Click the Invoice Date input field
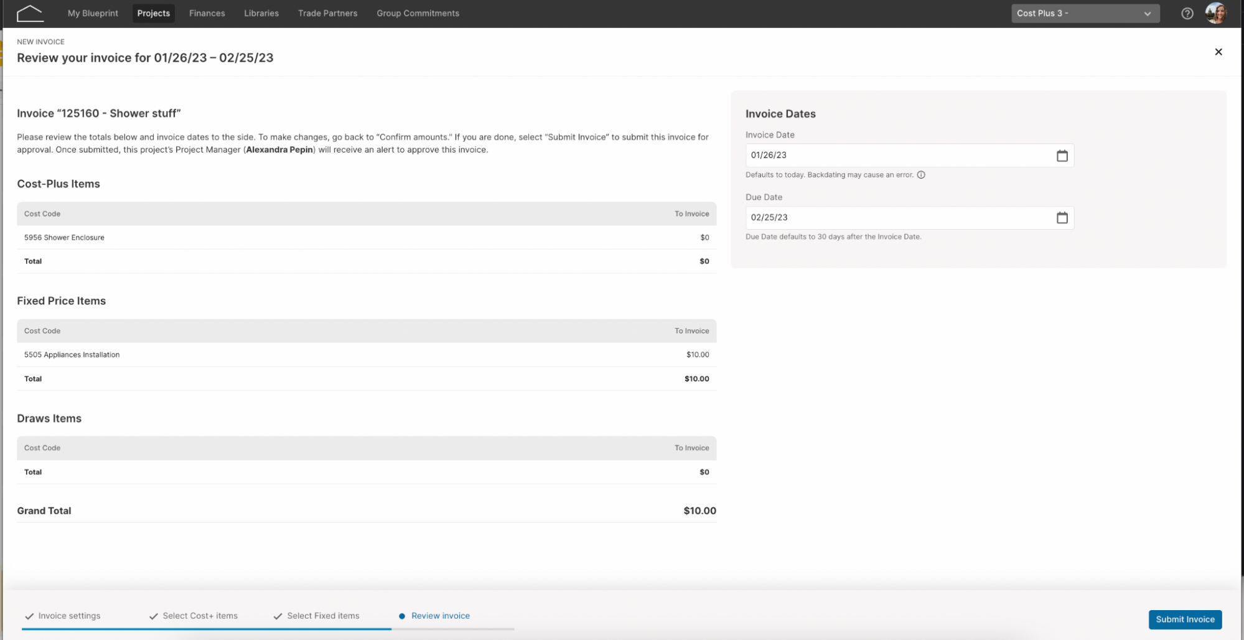Screen dimensions: 1244x640 909,156
